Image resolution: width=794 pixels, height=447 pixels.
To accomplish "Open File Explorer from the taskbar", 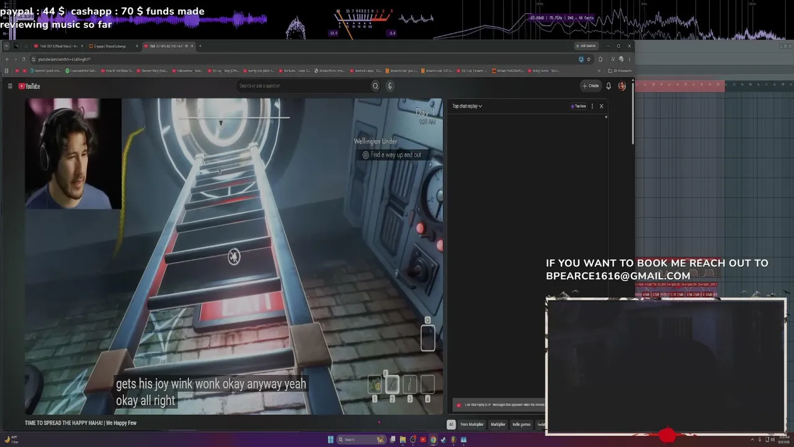I will (403, 440).
